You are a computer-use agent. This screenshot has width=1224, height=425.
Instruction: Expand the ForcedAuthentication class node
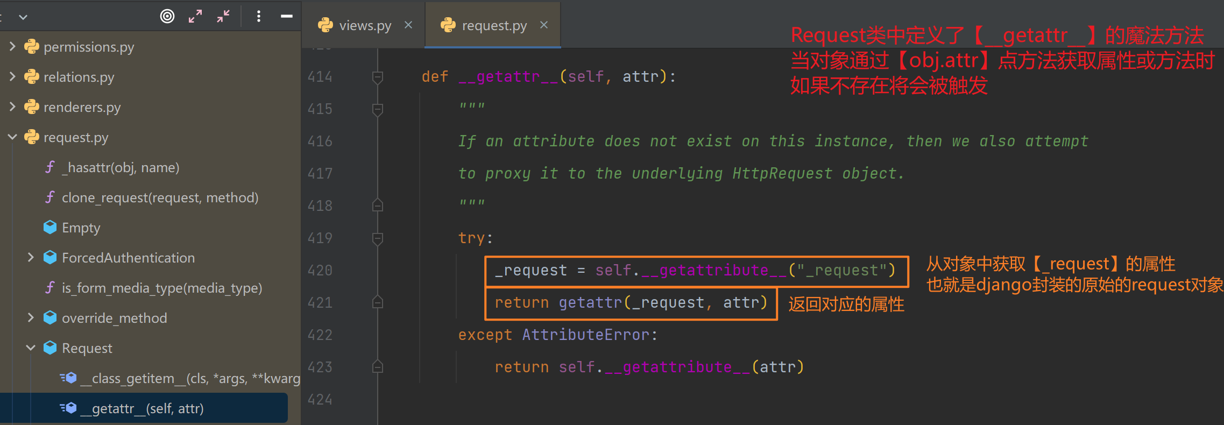[31, 258]
